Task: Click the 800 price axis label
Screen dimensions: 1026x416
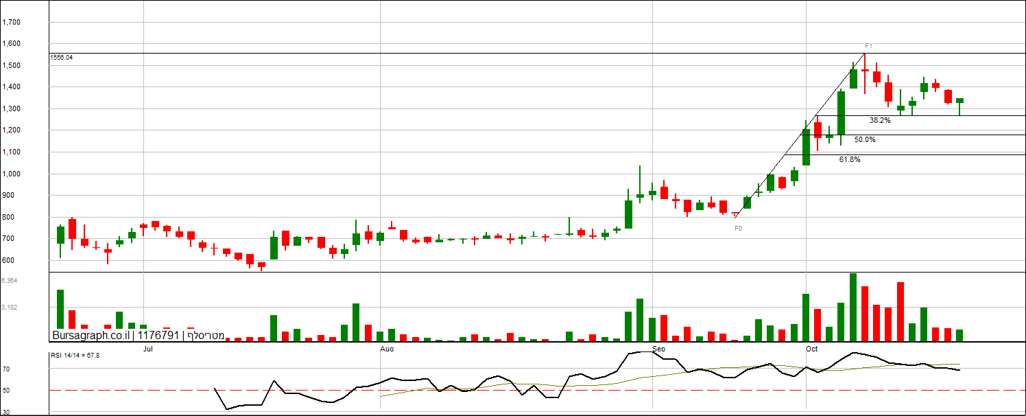Action: (8, 217)
